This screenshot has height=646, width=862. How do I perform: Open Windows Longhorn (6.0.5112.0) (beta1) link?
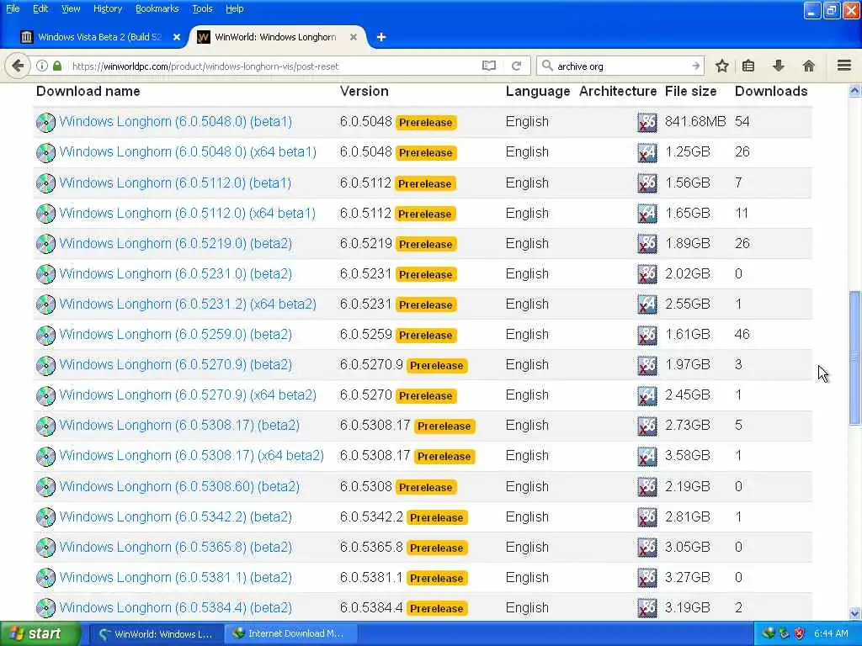pyautogui.click(x=175, y=183)
